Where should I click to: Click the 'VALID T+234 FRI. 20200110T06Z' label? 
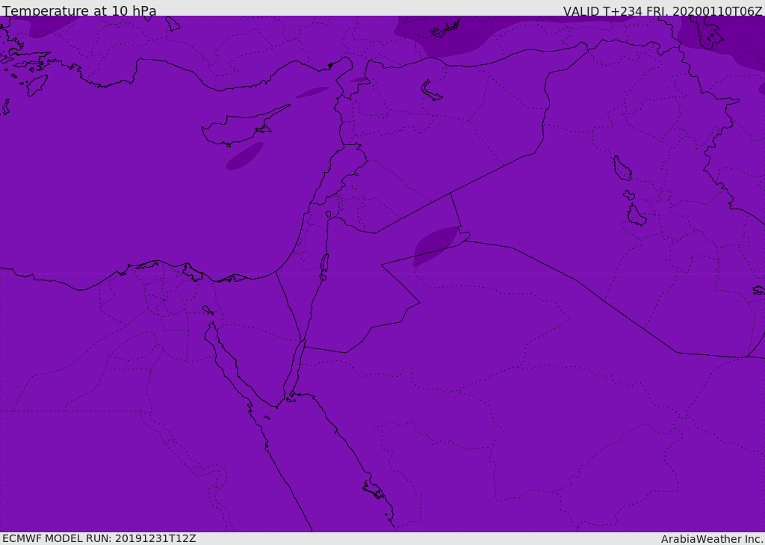coord(663,11)
